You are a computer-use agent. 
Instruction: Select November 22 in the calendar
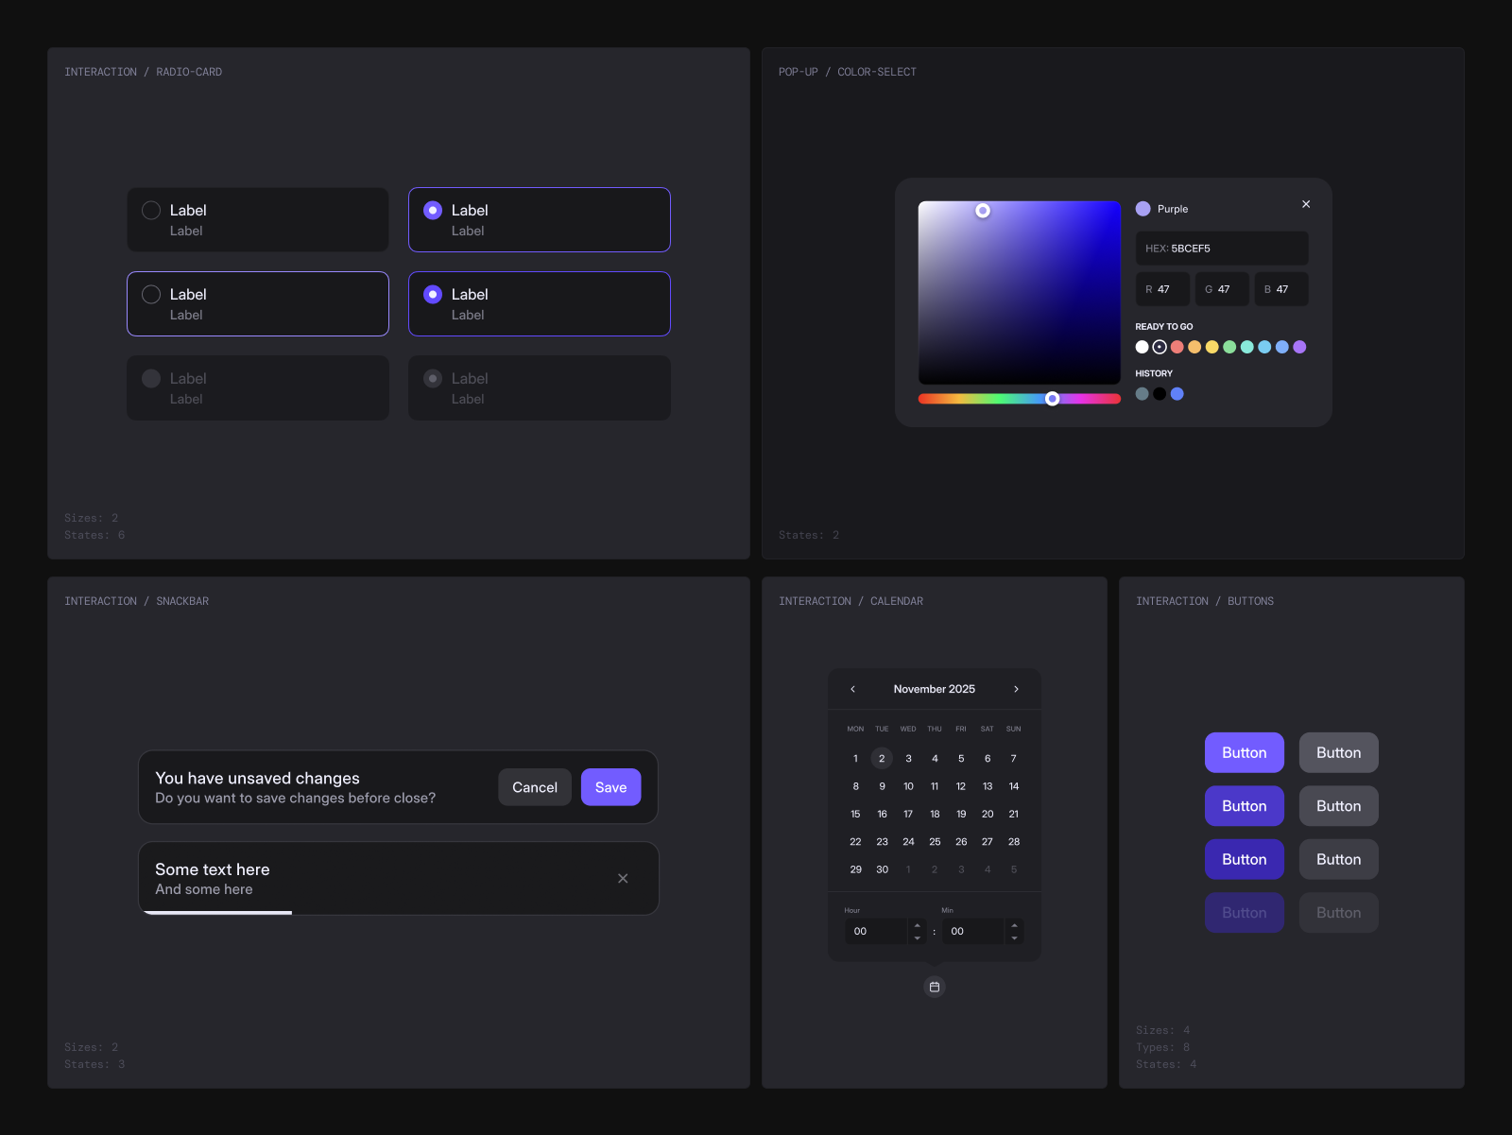855,841
